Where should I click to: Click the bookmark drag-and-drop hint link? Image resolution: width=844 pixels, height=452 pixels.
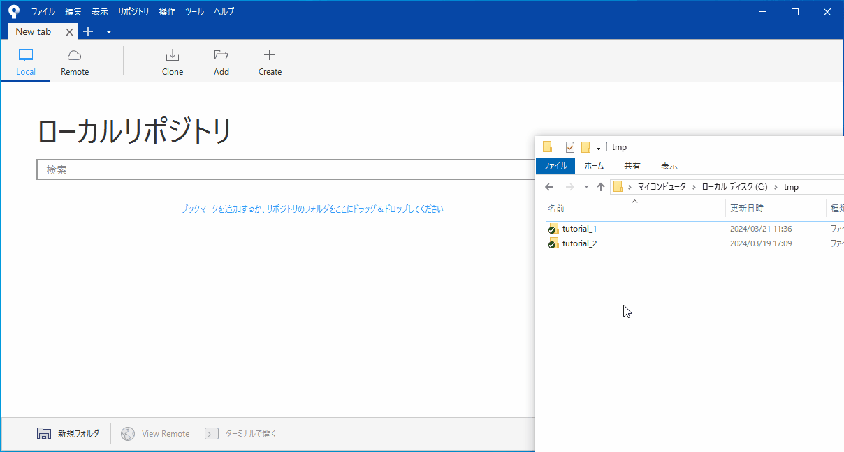pyautogui.click(x=312, y=209)
